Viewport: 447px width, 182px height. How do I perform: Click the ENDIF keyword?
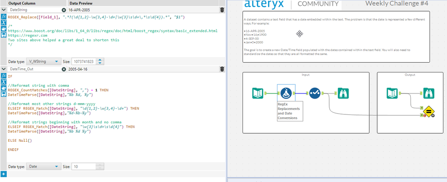coord(13,149)
